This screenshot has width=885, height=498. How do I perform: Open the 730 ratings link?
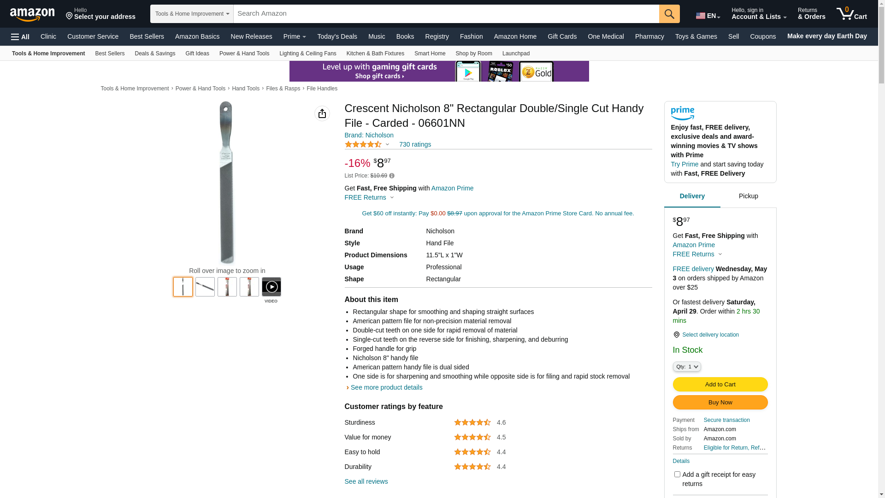pos(415,144)
